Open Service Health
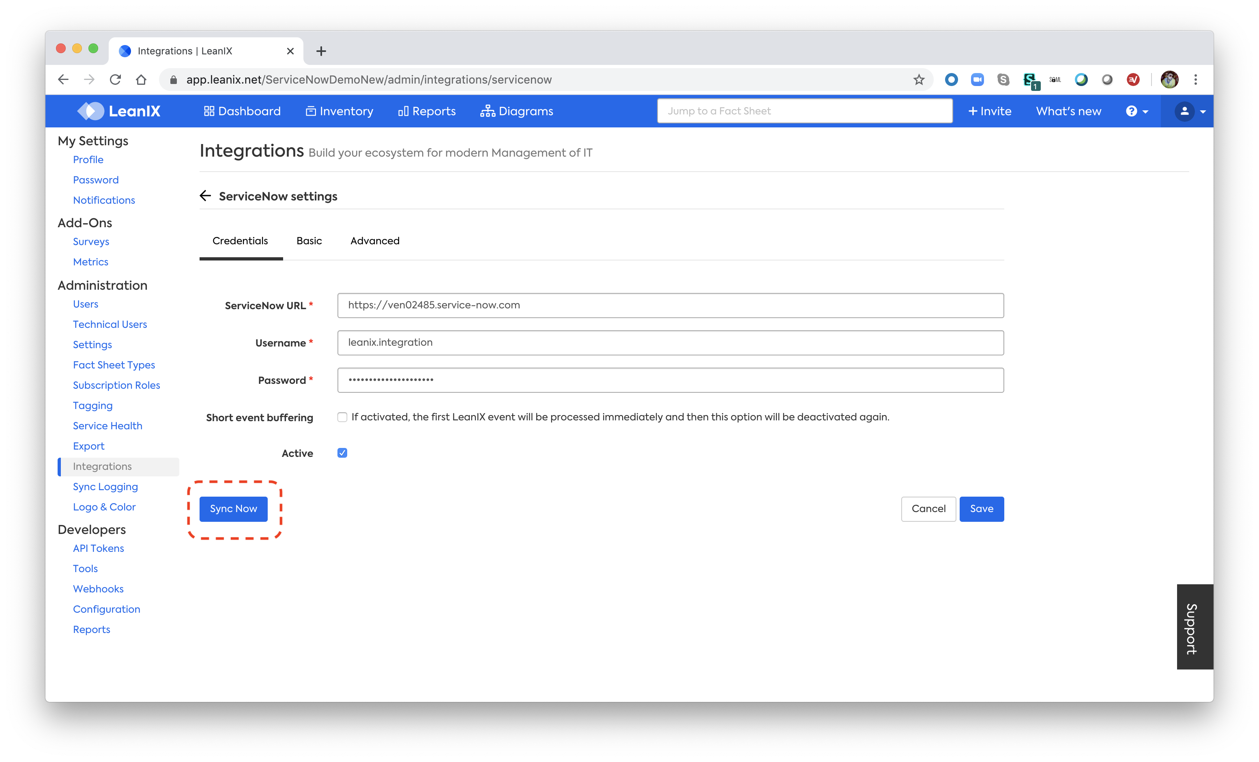The image size is (1259, 762). 107,426
